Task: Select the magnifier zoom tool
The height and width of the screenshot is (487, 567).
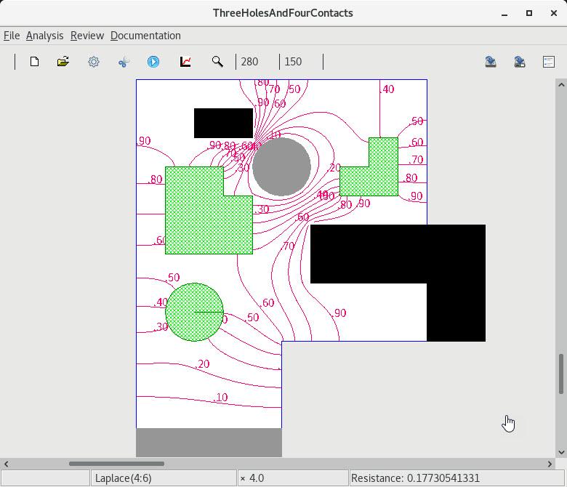Action: point(217,62)
